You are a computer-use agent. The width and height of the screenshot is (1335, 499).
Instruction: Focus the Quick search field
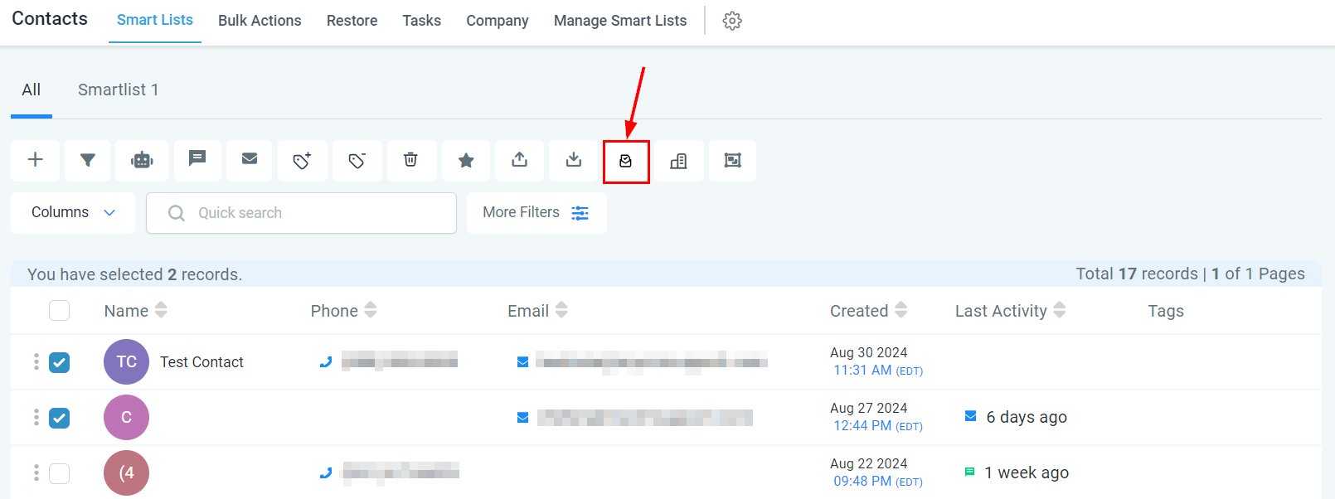(x=301, y=213)
